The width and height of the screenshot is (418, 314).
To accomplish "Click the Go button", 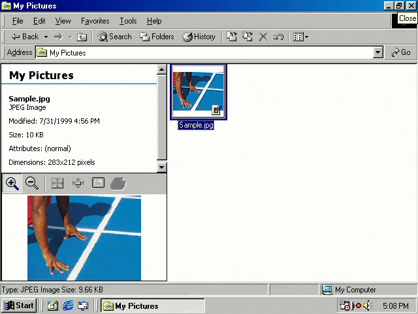I will [400, 52].
